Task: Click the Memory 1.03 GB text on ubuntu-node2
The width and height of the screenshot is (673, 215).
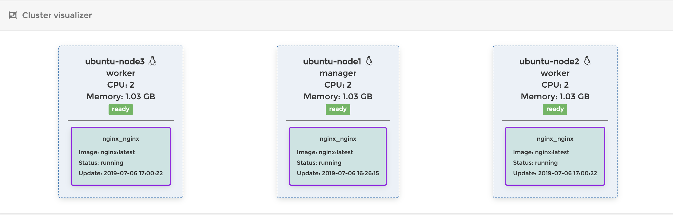Action: tap(555, 96)
